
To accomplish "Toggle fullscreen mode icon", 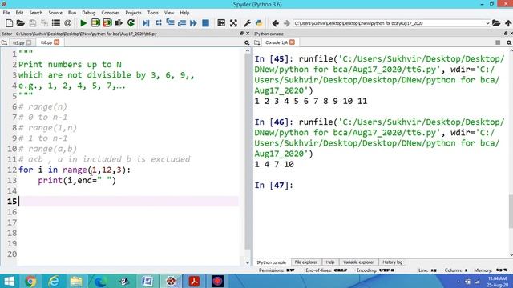I will coord(233,23).
